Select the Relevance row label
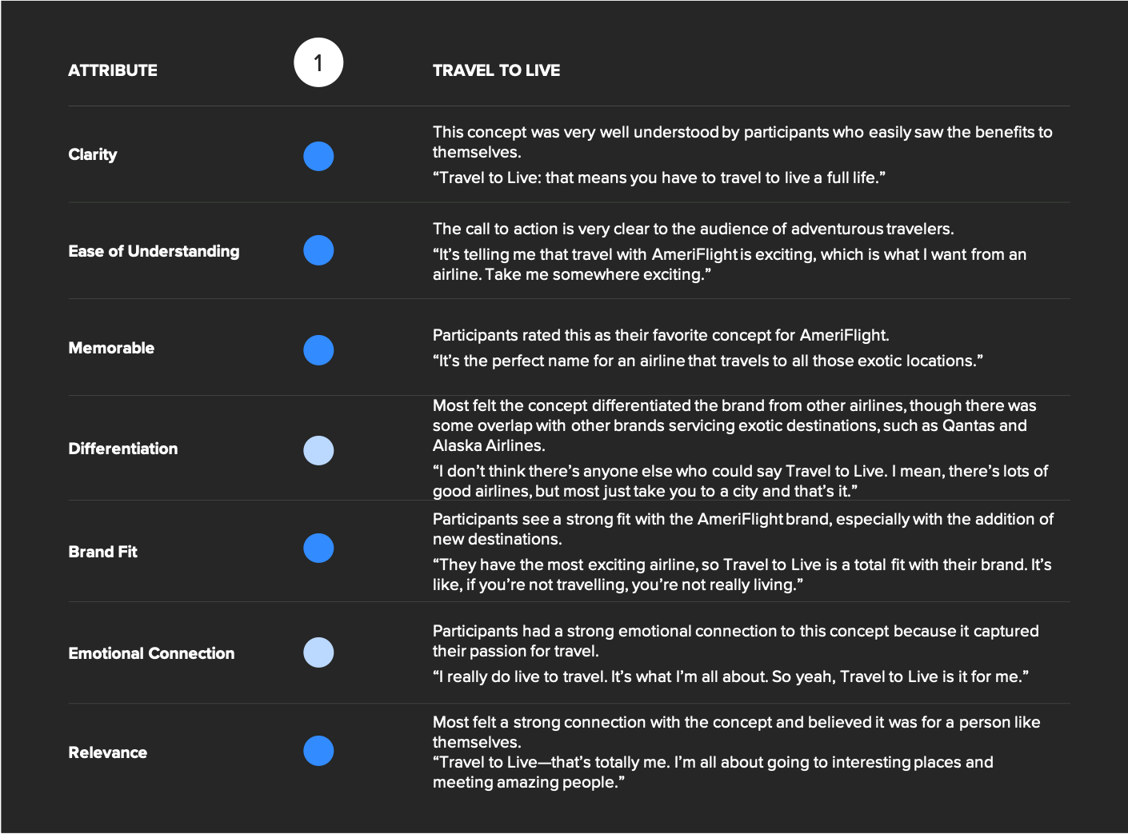Screen dimensions: 1128x834 pyautogui.click(x=107, y=752)
